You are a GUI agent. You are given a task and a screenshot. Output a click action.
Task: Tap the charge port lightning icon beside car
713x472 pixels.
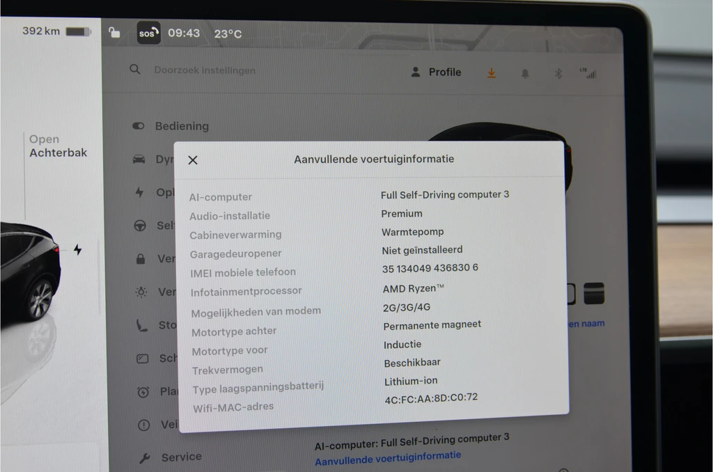78,250
